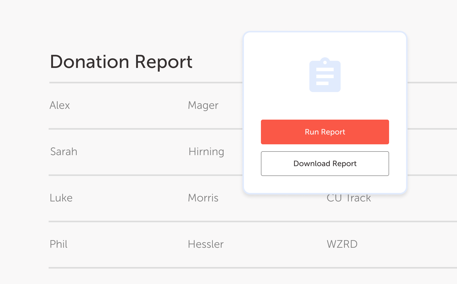Select the last name Hessler
This screenshot has width=457, height=284.
(206, 244)
